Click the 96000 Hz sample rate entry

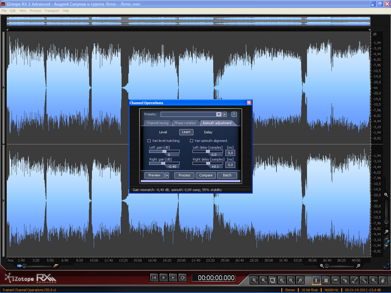[331, 290]
